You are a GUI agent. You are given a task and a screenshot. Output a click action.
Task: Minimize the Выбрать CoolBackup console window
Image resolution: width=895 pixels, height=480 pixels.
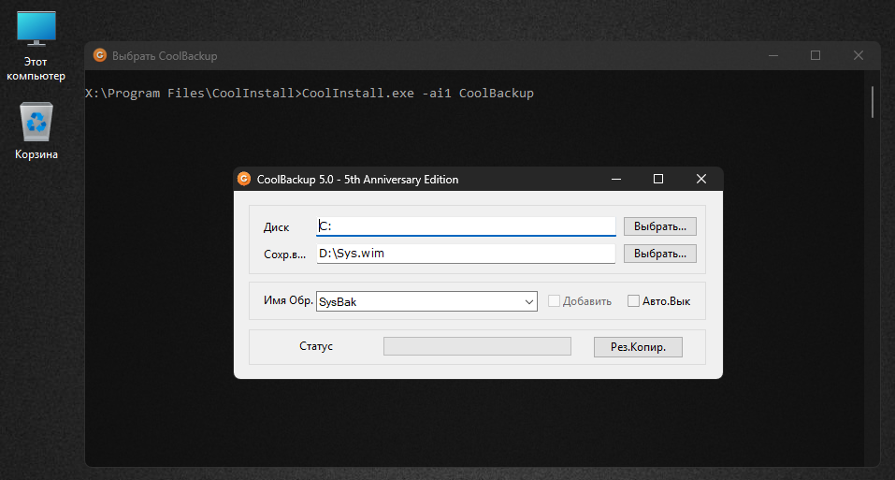pos(773,55)
